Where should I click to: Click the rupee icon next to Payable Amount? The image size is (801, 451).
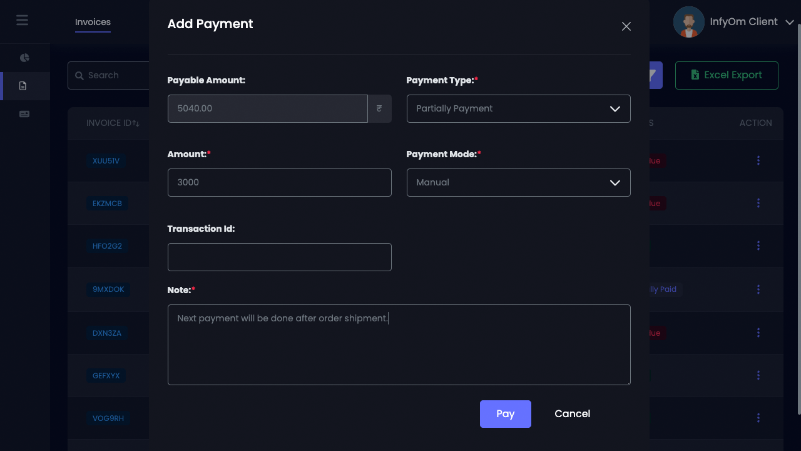tap(379, 108)
